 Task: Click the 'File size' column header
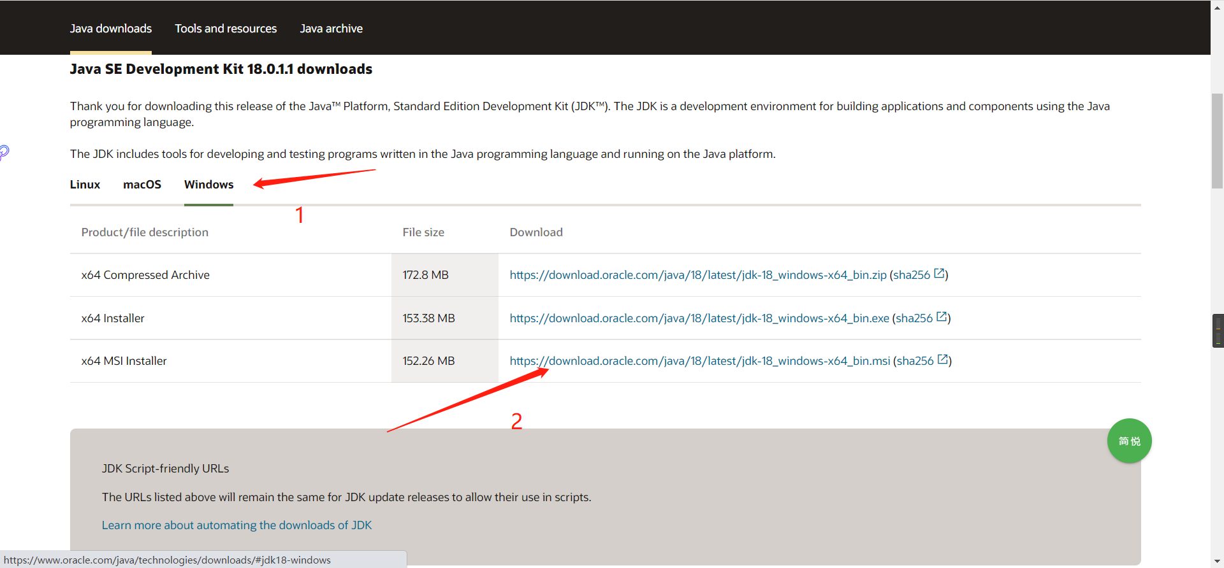tap(423, 232)
